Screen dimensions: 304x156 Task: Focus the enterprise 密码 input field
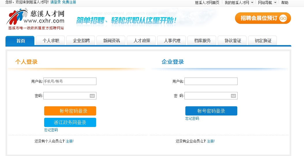(211, 96)
